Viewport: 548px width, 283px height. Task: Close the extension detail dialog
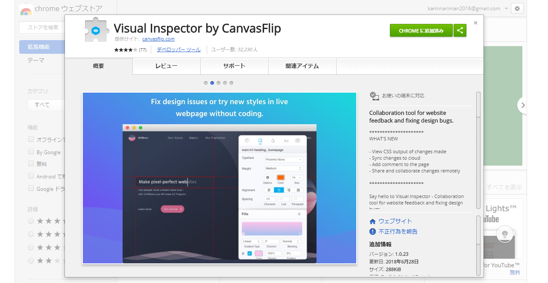(476, 23)
